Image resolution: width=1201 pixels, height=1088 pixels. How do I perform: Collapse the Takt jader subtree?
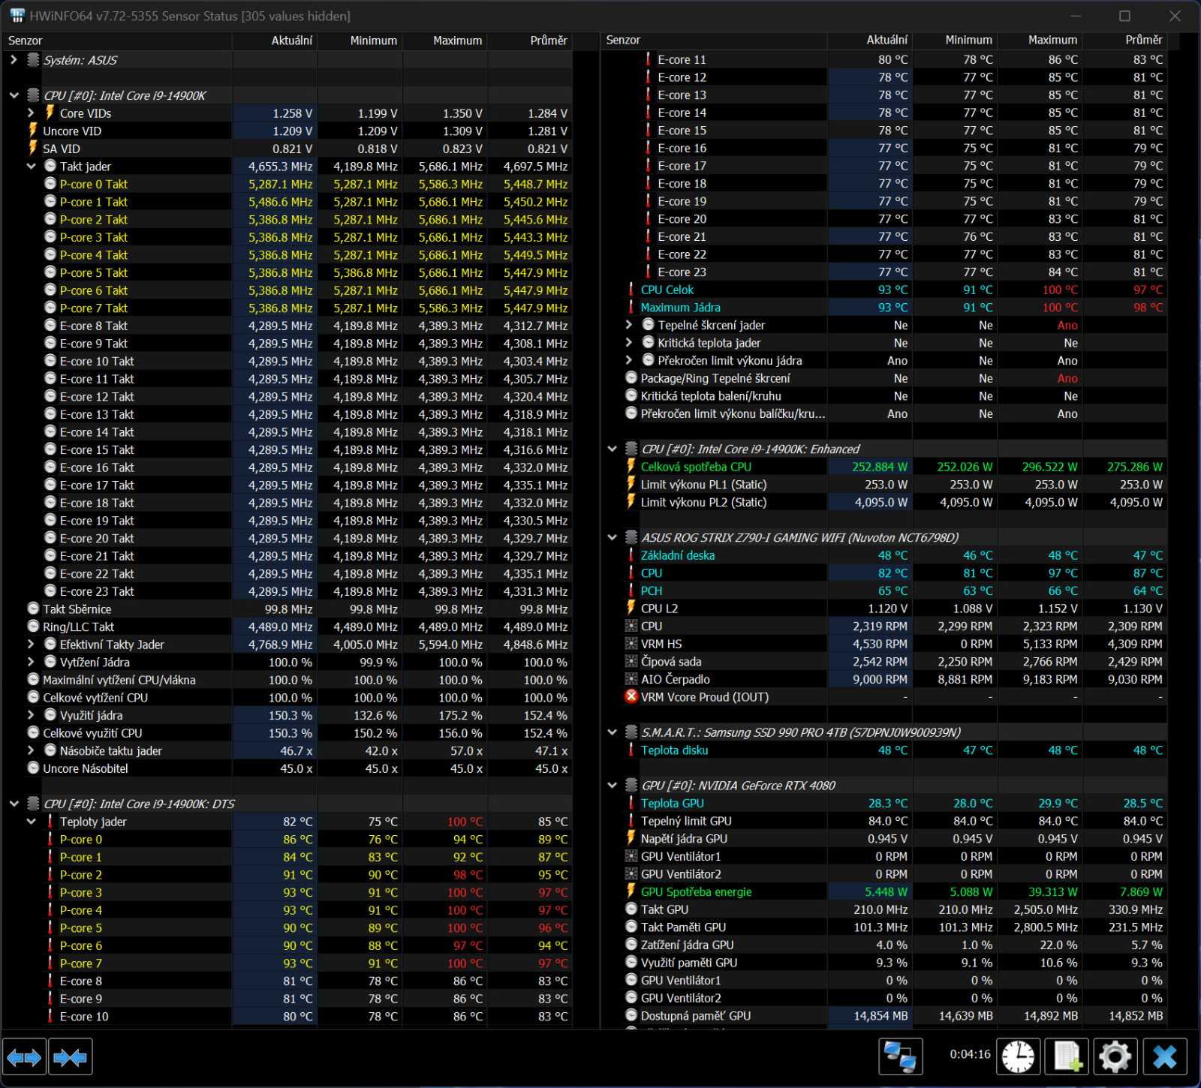[31, 166]
